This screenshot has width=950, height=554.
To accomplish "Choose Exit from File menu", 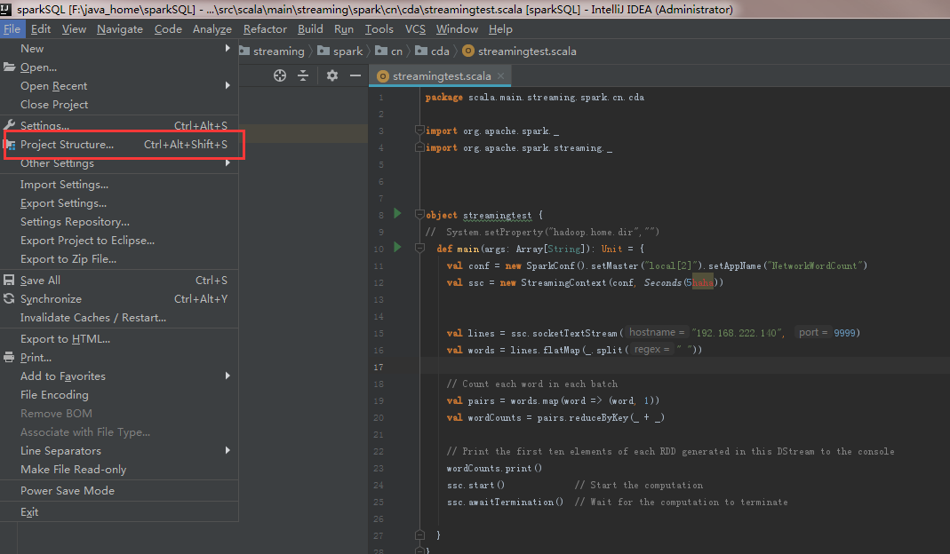I will click(x=119, y=512).
